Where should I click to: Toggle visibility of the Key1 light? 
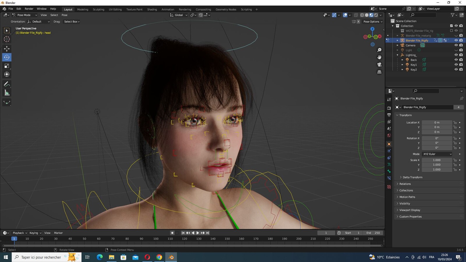(x=456, y=65)
